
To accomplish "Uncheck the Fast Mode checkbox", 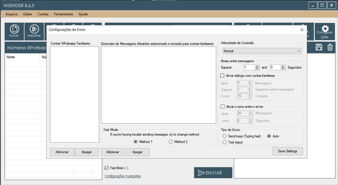I will (x=106, y=168).
